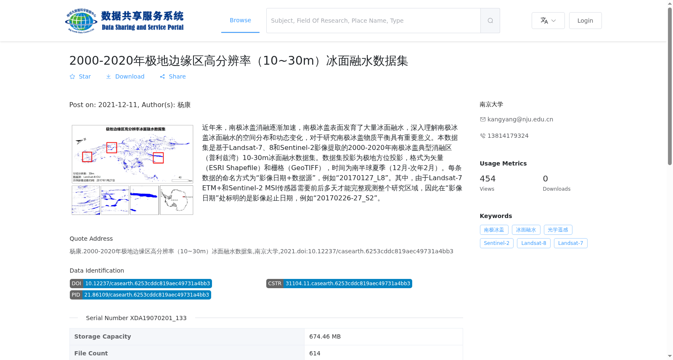The width and height of the screenshot is (673, 360).
Task: Select the Sentinel-2 keyword tag
Action: pos(497,243)
